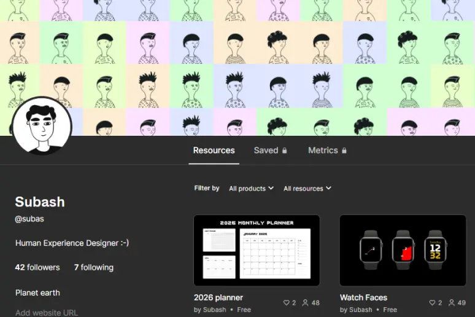Open the Saved tab
The width and height of the screenshot is (475, 317).
point(266,151)
